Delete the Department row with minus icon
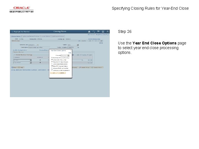The image size is (199, 149). 91,63
